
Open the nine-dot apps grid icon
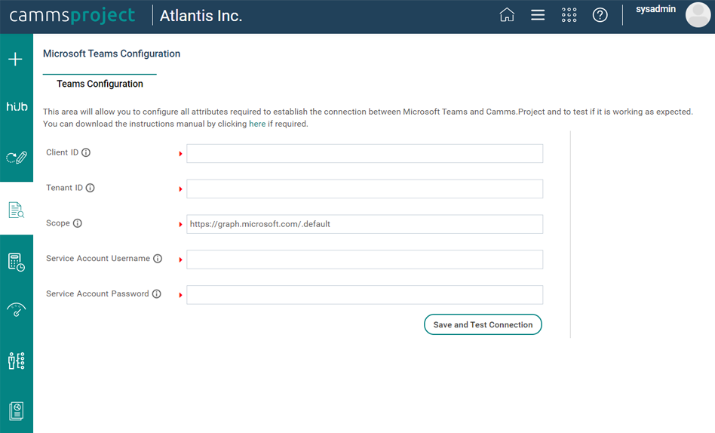569,15
